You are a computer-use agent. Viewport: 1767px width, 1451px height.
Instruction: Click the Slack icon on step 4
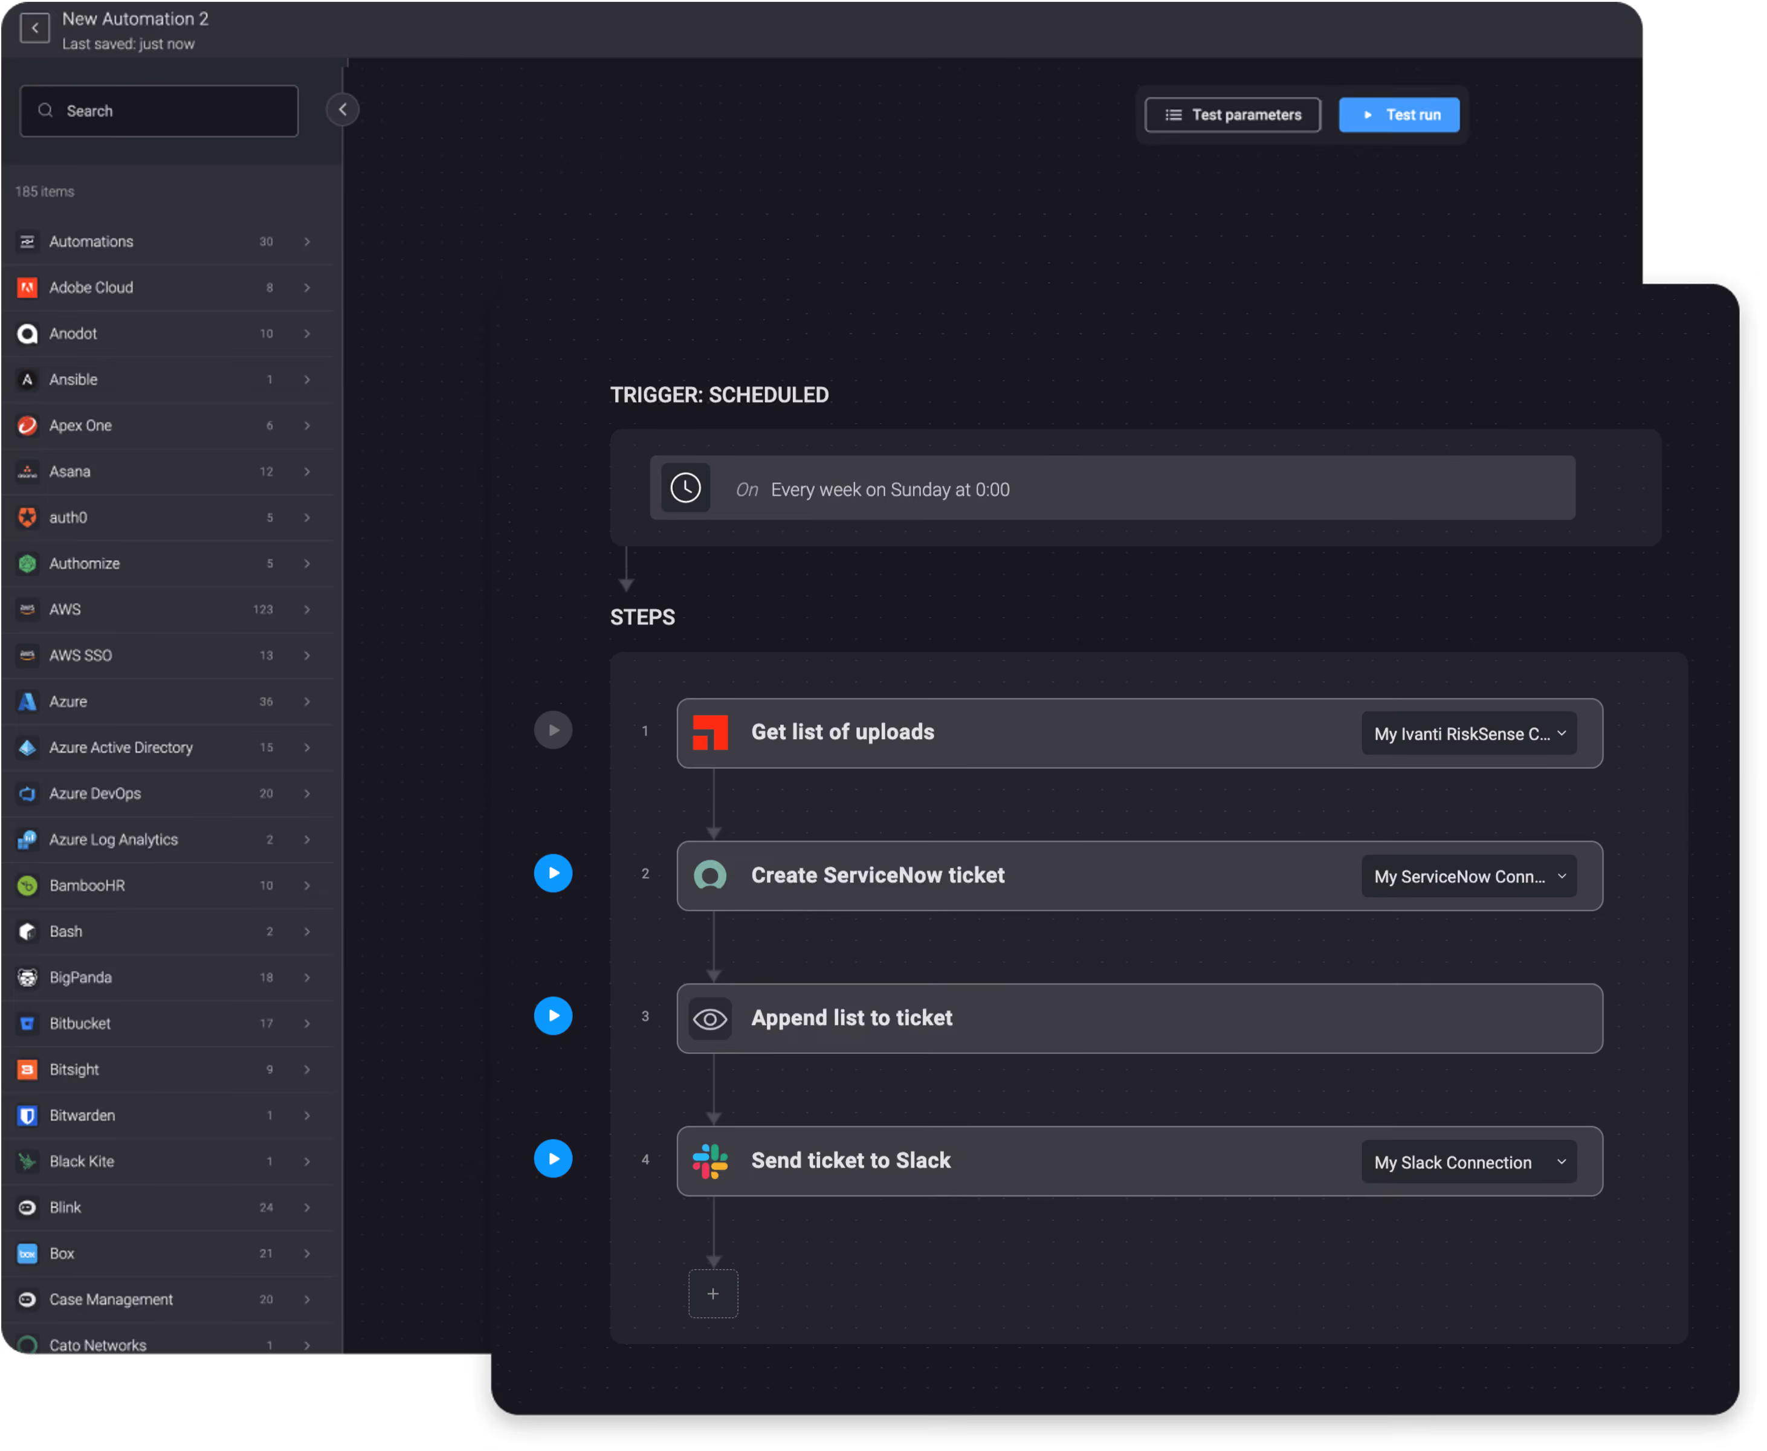coord(711,1161)
